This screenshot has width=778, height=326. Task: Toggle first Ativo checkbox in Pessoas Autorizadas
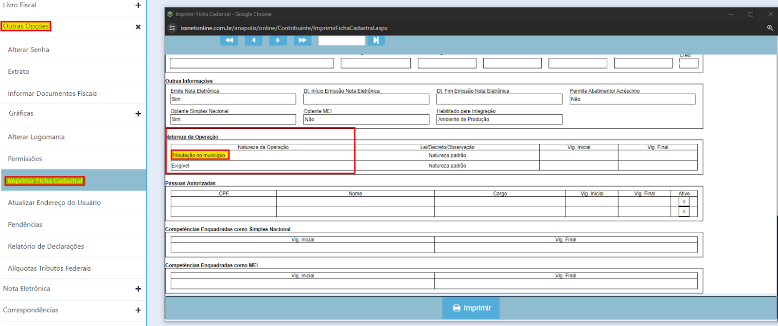pyautogui.click(x=684, y=202)
